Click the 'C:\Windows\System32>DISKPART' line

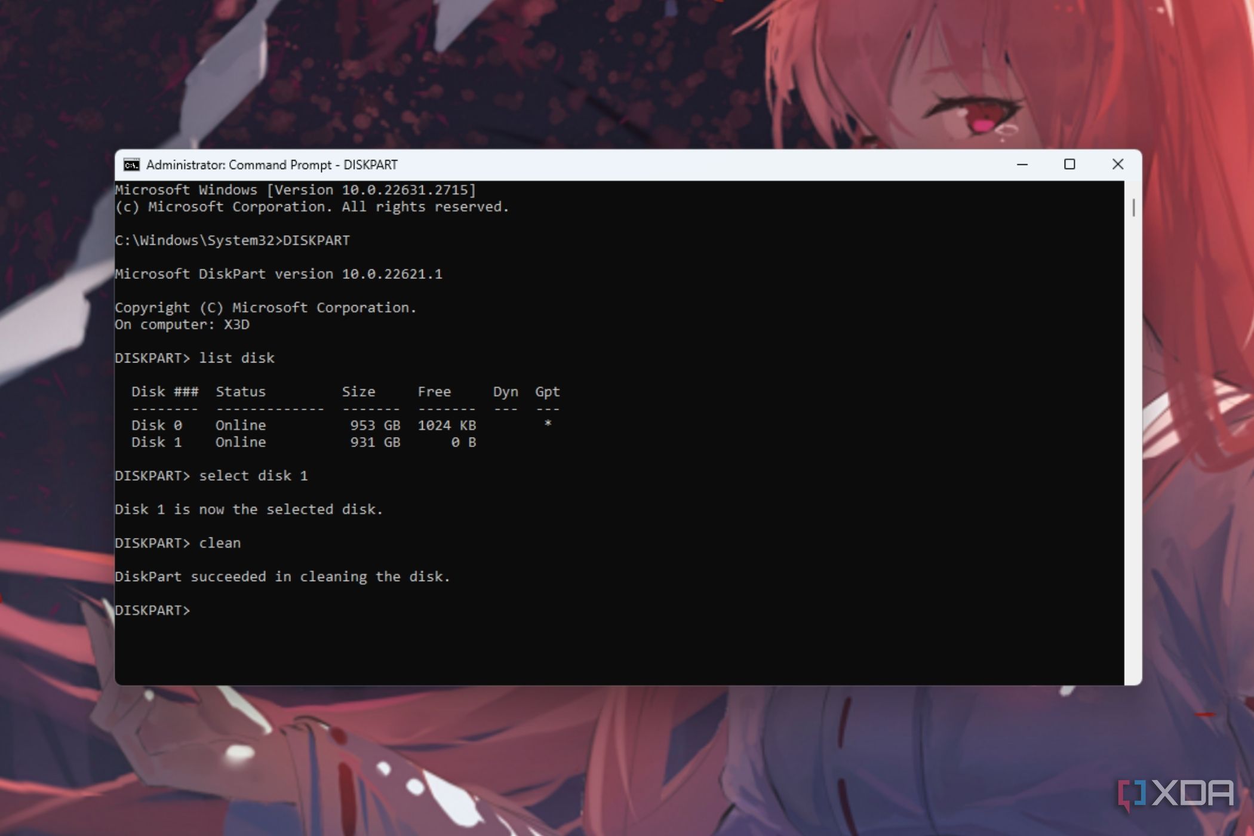(x=232, y=240)
